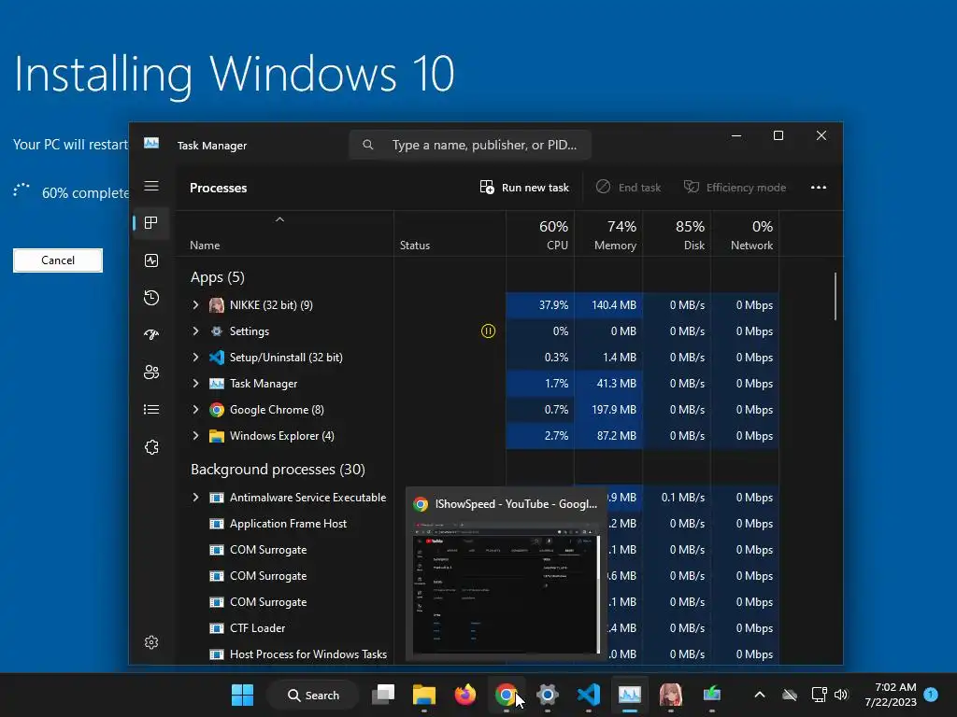Select the Setup/Uninstall (32 bit) row
The image size is (957, 717).
(x=478, y=358)
